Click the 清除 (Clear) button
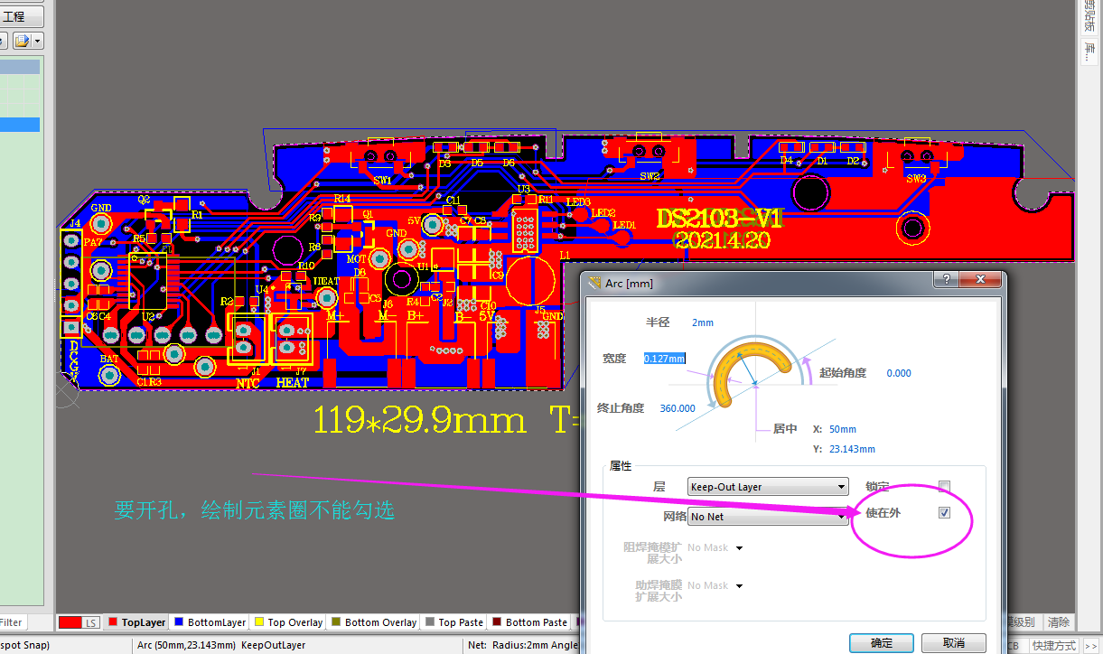 [x=1058, y=622]
